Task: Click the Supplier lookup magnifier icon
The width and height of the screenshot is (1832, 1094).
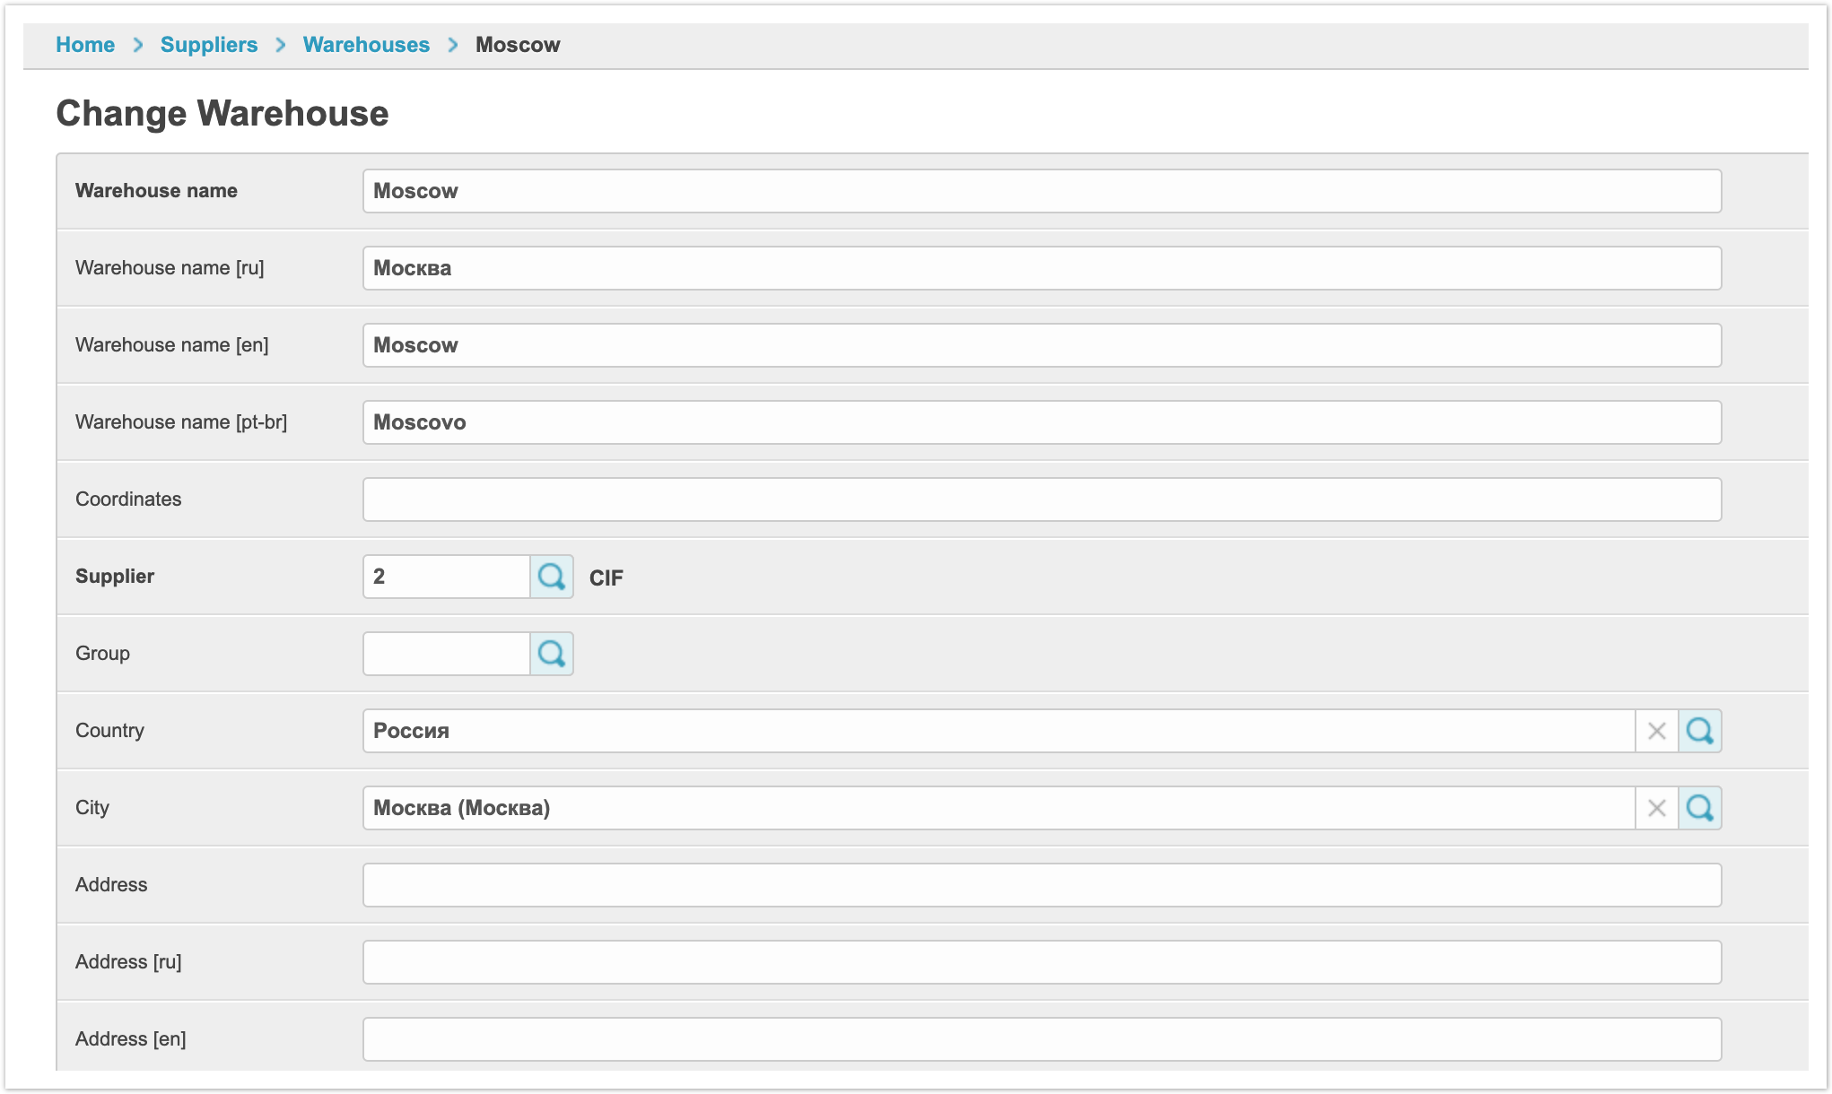Action: 551,577
